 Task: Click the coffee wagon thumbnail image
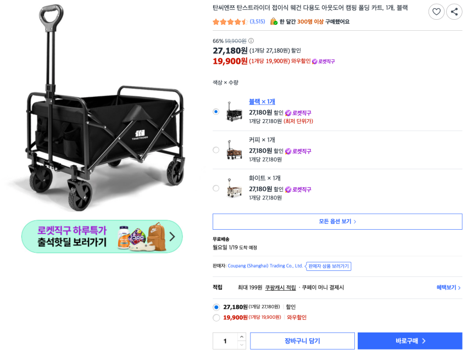(234, 149)
